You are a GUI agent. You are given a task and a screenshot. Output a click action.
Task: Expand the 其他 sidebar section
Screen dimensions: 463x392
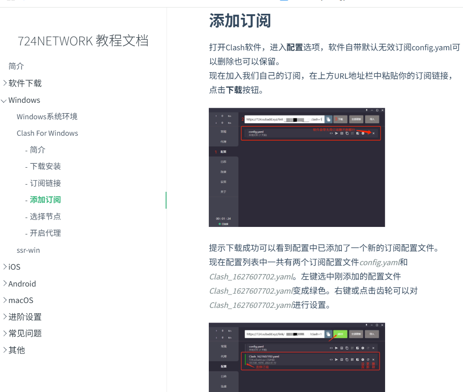pos(16,350)
